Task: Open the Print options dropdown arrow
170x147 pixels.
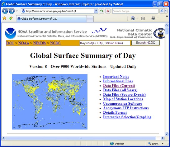Action: [158, 18]
